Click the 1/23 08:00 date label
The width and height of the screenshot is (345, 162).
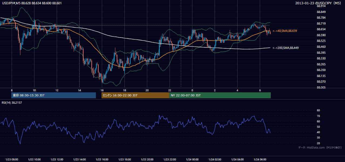12,160
